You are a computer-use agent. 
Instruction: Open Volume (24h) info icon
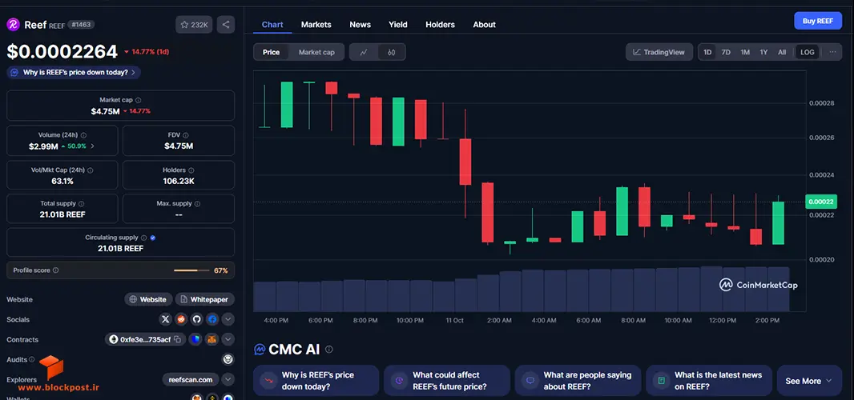(83, 135)
